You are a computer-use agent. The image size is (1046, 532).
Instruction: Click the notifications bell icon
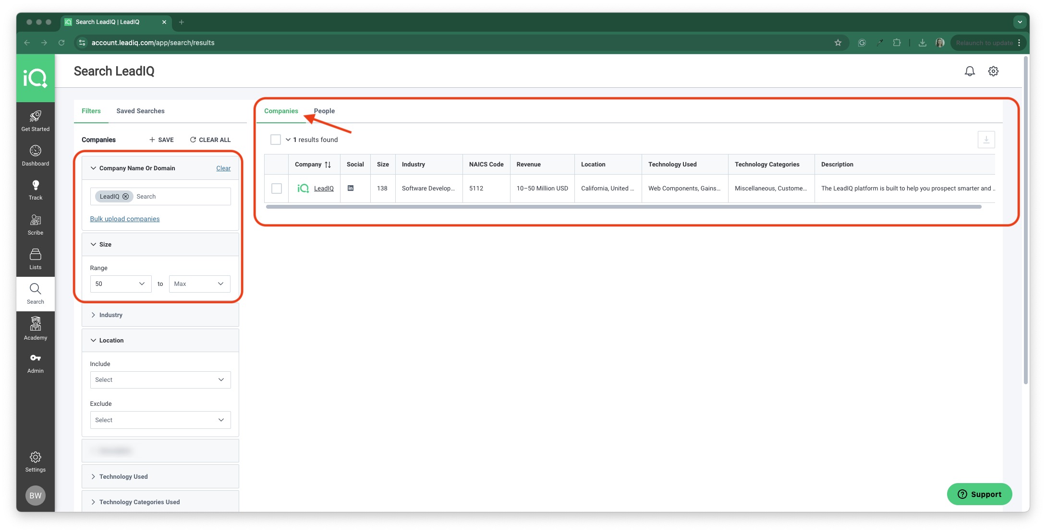970,71
